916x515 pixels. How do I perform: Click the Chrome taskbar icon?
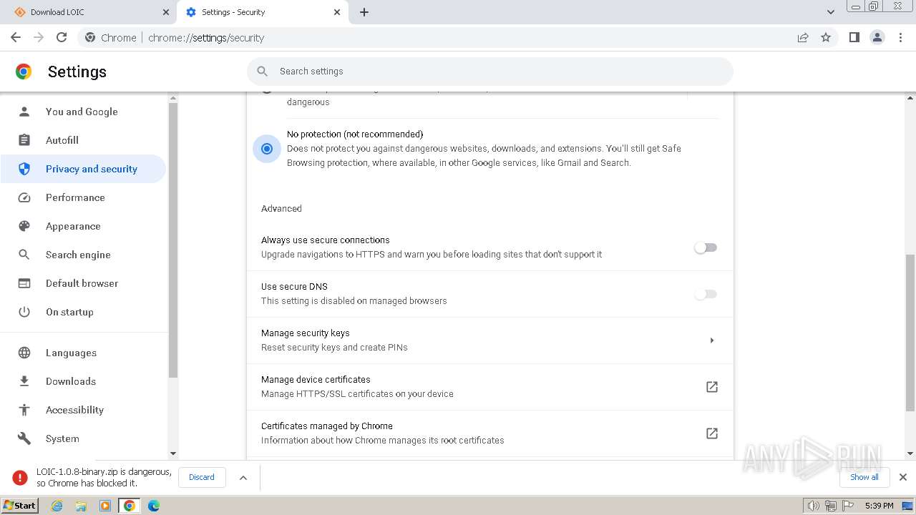[130, 506]
